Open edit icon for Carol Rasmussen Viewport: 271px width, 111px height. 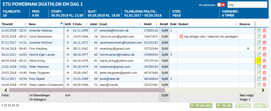tap(259, 36)
